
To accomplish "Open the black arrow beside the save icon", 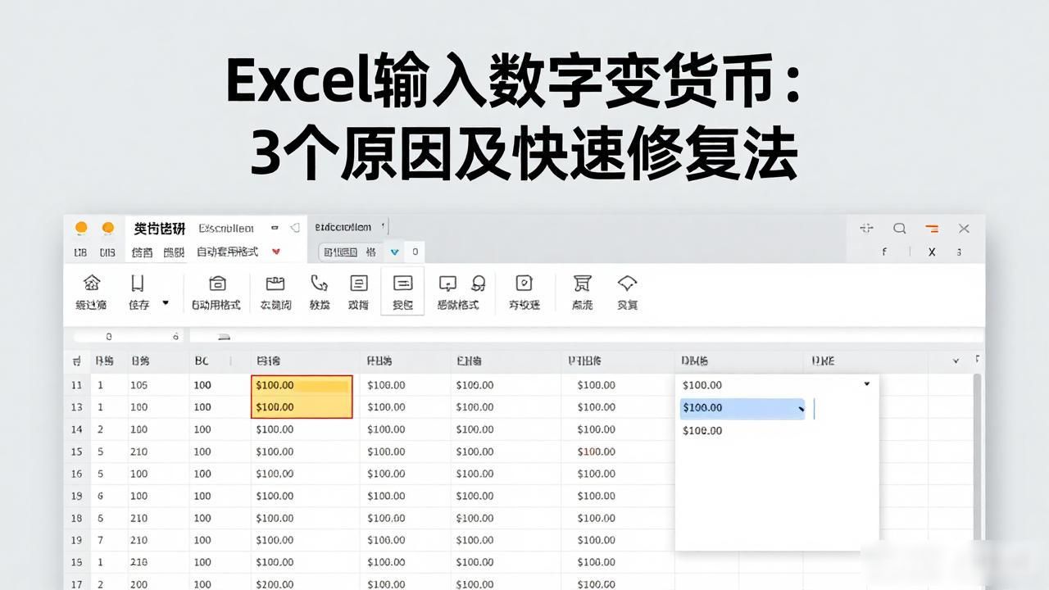I will pos(166,302).
